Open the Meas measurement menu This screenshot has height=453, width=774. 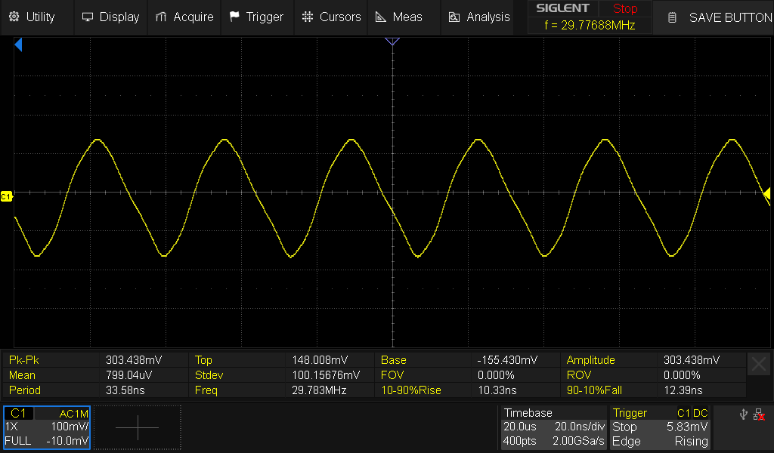(399, 17)
